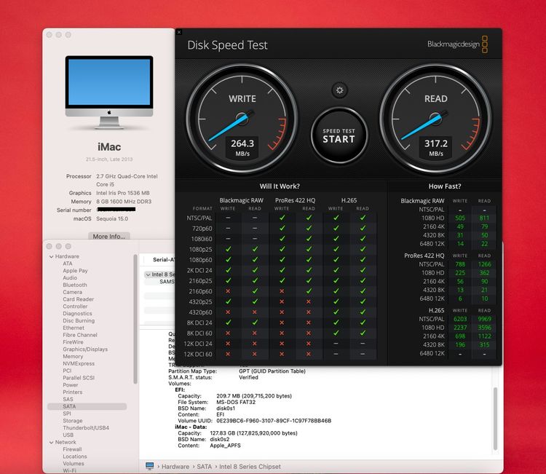Select FireWire in hardware list
Image resolution: width=546 pixels, height=474 pixels.
coord(73,342)
